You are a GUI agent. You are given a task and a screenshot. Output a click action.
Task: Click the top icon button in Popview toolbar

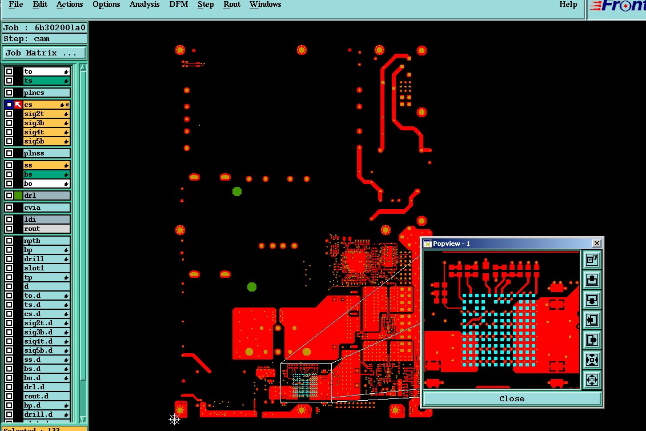coord(592,260)
